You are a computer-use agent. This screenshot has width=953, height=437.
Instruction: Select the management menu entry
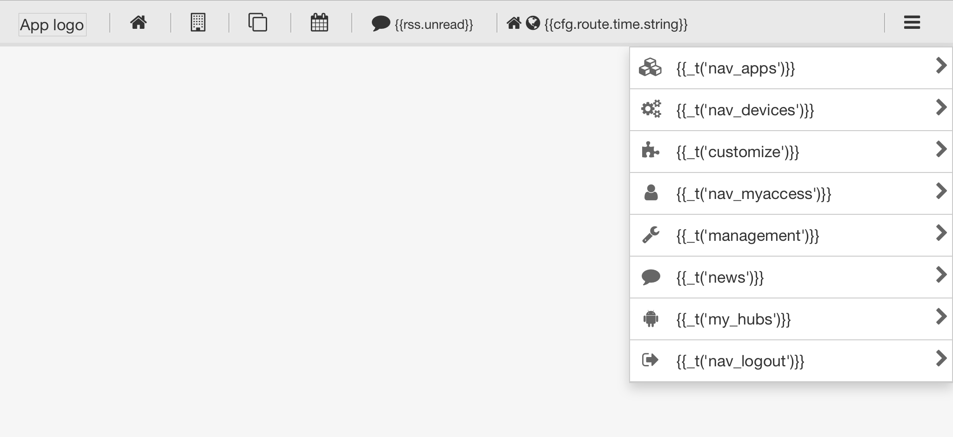tap(747, 236)
